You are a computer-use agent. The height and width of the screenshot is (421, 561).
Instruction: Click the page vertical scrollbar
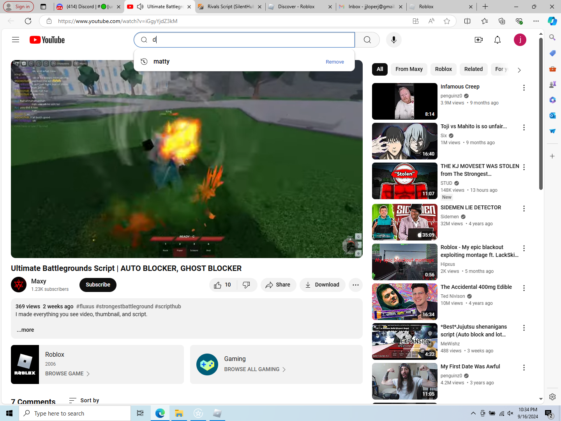click(541, 113)
